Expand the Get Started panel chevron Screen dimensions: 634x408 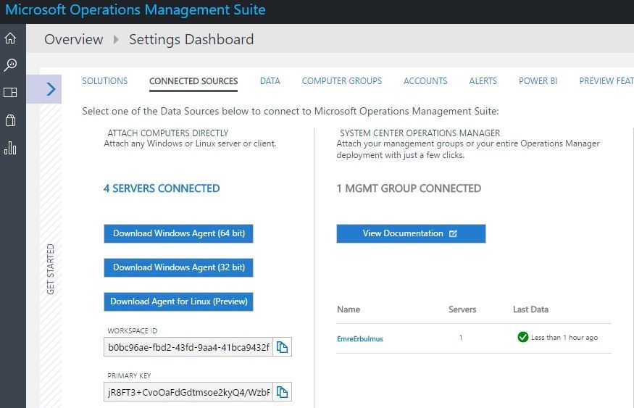click(x=51, y=89)
